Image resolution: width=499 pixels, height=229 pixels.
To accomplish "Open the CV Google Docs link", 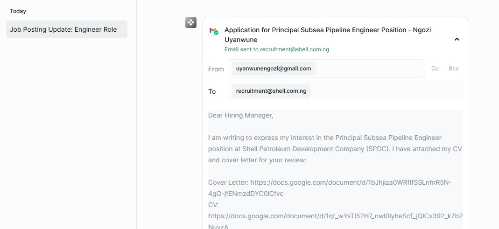I will [336, 221].
